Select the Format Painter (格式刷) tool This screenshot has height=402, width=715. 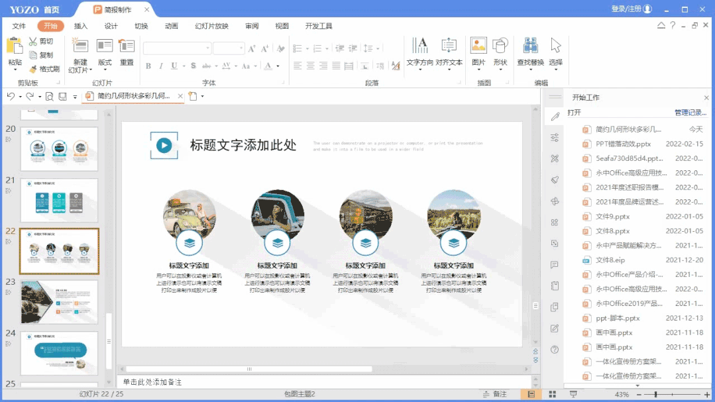(33, 69)
